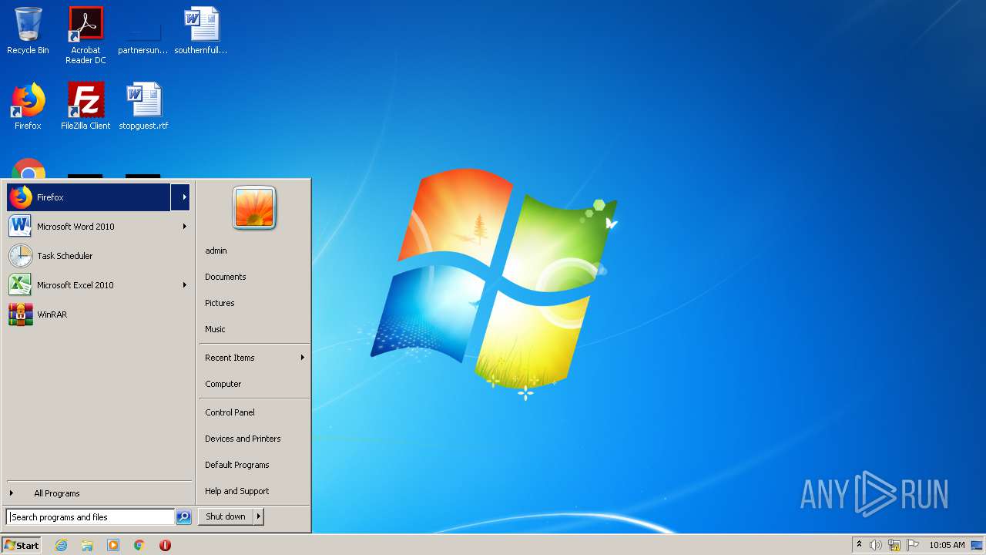The width and height of the screenshot is (986, 555).
Task: Open Google Chrome from taskbar
Action: coord(139,545)
